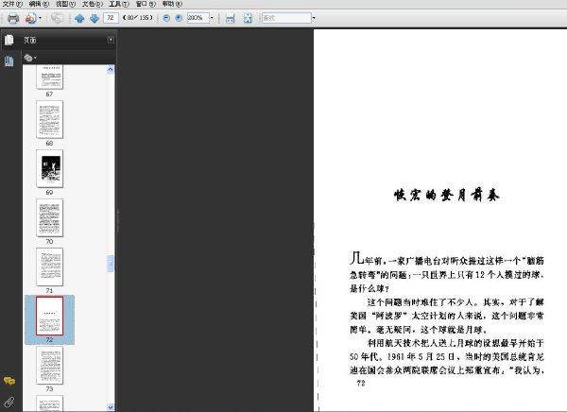Viewport: 567px width, 412px height.
Task: Click the create PDF toolbar icon
Action: click(31, 18)
